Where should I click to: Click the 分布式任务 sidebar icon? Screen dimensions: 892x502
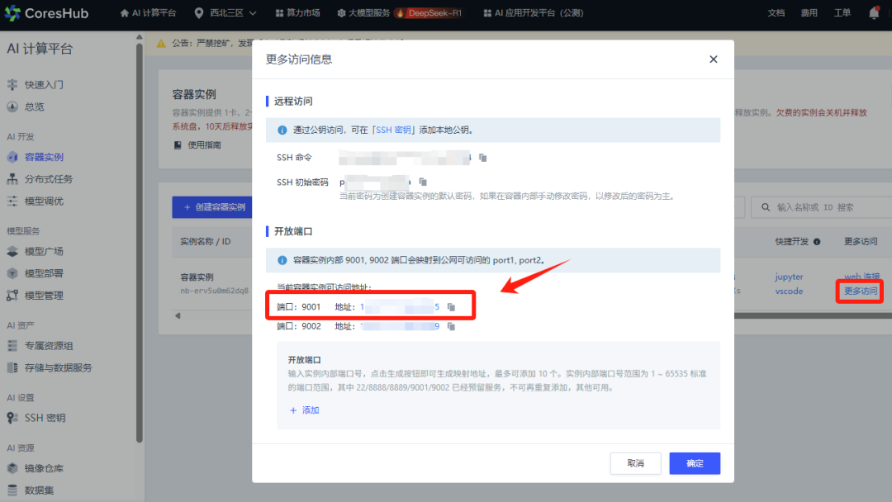[x=12, y=179]
